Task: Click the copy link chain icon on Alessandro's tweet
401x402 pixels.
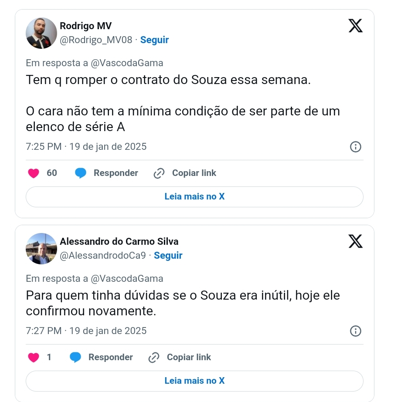Action: (x=154, y=358)
